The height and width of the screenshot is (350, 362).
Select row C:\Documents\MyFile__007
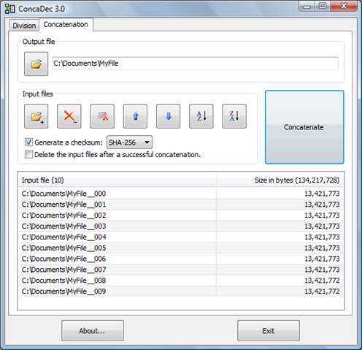[181, 270]
